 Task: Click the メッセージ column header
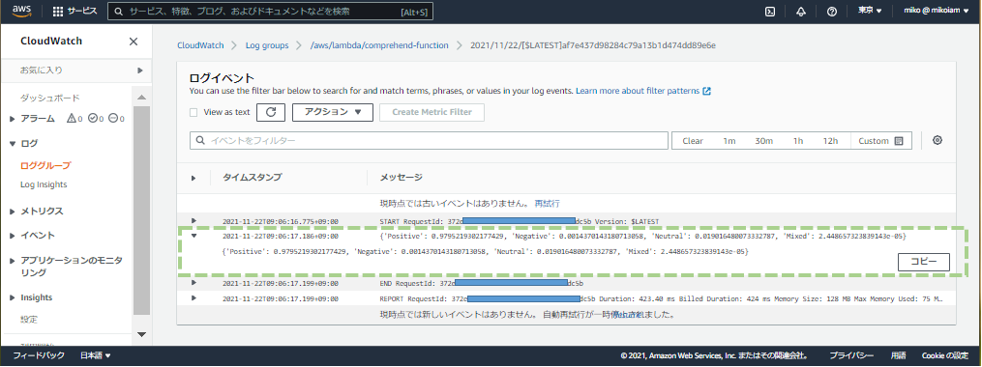(x=402, y=178)
